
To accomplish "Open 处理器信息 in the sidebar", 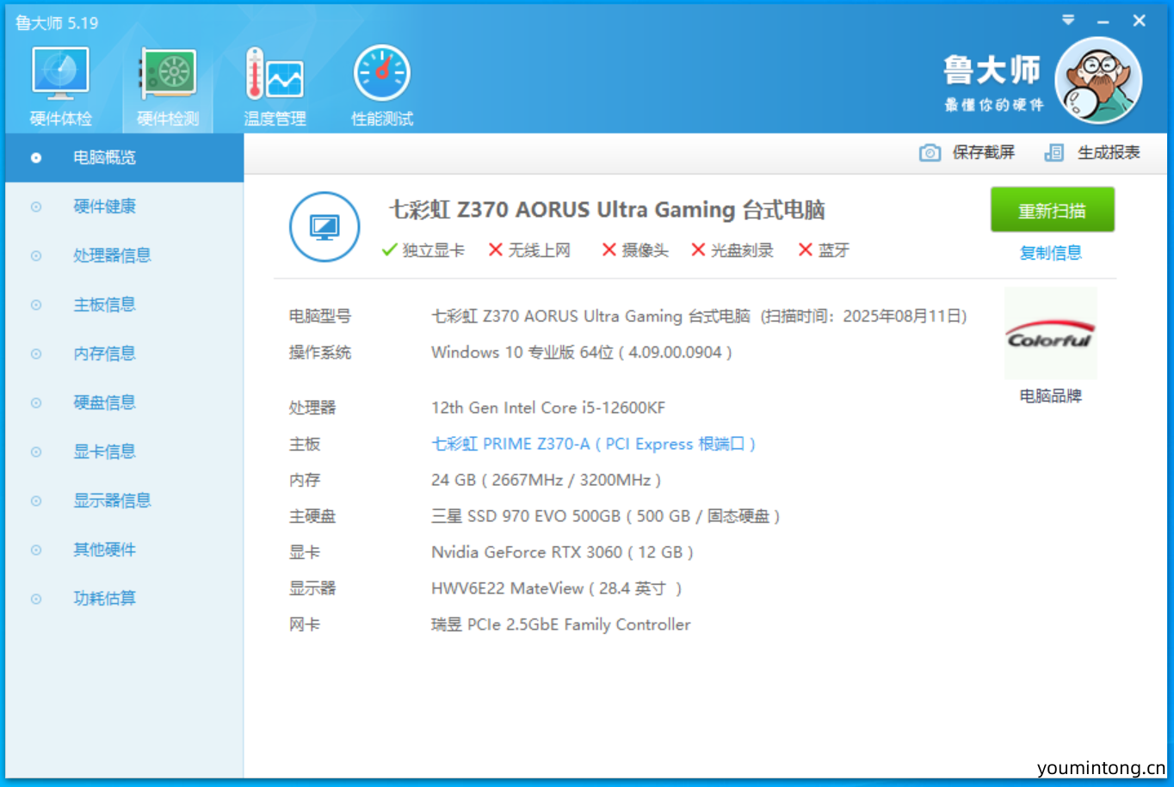I will point(124,255).
